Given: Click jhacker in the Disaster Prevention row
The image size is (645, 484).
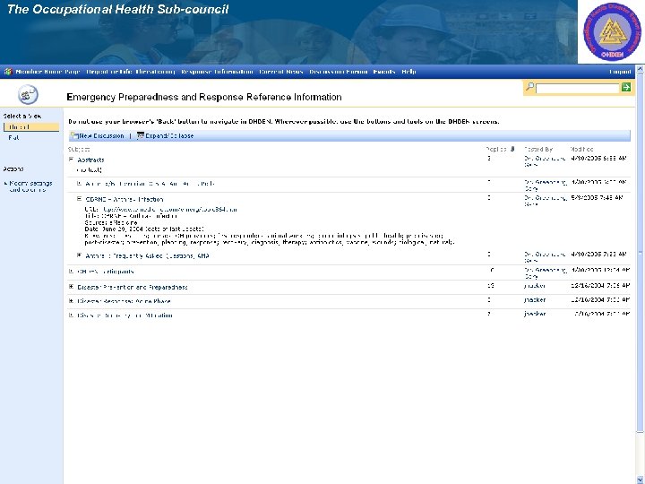Looking at the screenshot, I should pos(535,286).
